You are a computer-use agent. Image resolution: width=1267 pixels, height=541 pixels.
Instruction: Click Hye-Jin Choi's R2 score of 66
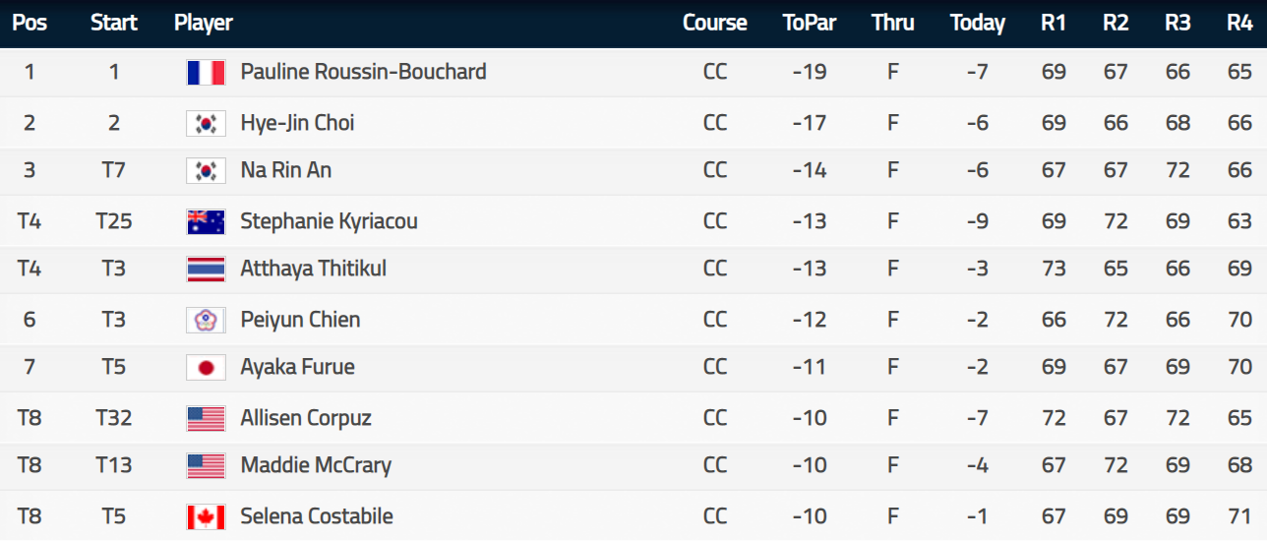tap(1116, 123)
